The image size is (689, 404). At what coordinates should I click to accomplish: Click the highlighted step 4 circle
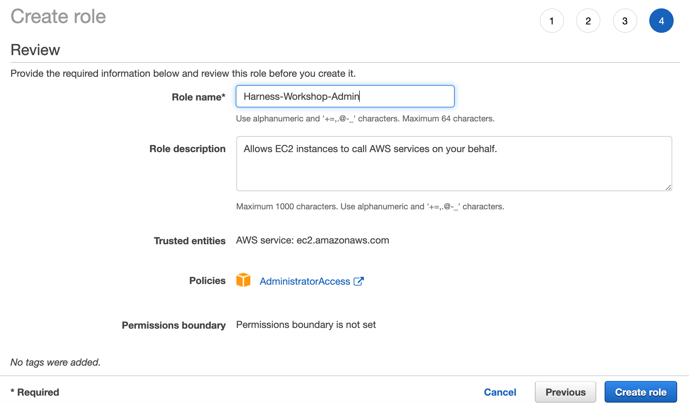(x=661, y=21)
